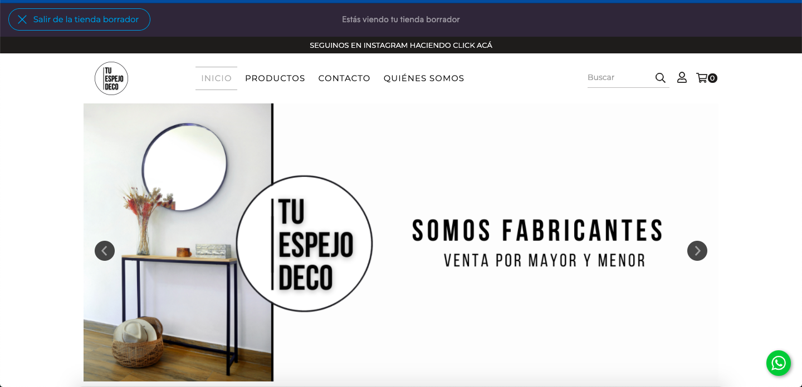Click the X icon in the draft store button
Screen dimensions: 802x387
pos(22,19)
